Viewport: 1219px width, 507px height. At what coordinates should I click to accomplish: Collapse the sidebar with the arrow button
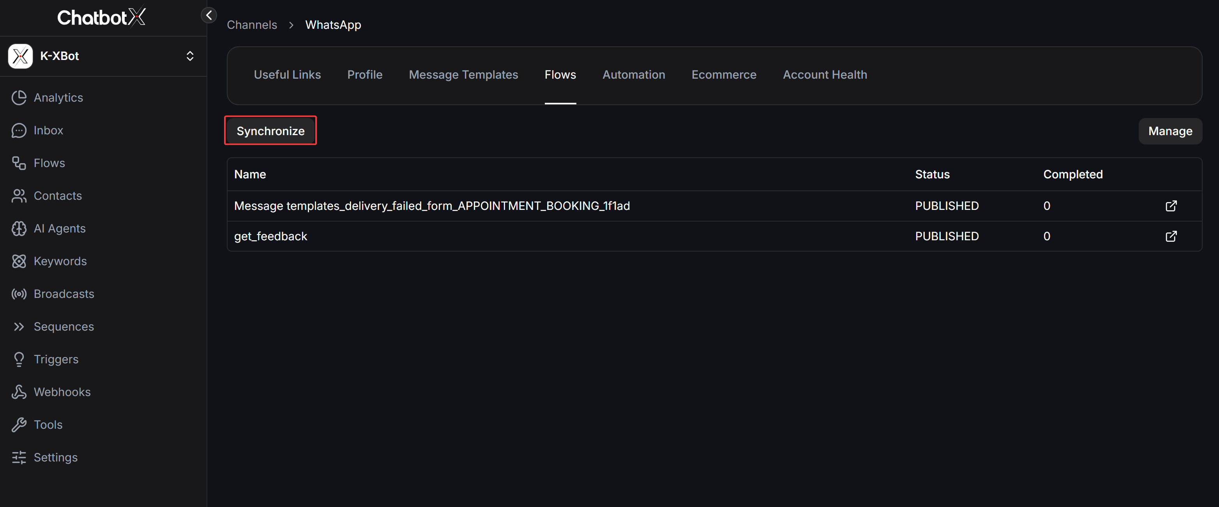[x=209, y=15]
